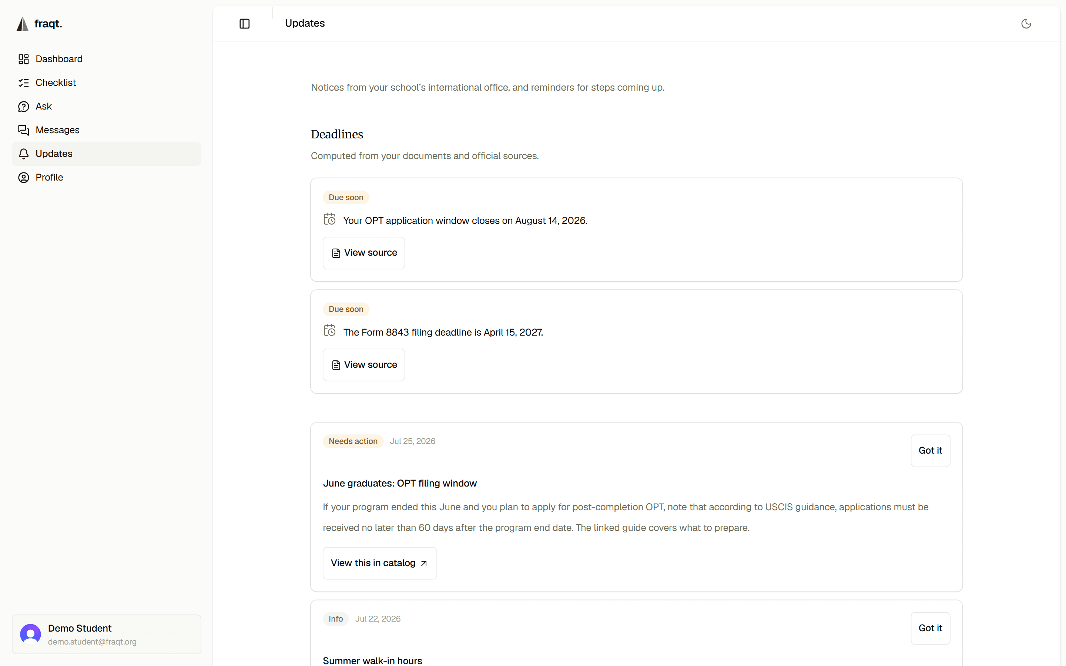
Task: Open the Profile user icon
Action: pyautogui.click(x=24, y=178)
